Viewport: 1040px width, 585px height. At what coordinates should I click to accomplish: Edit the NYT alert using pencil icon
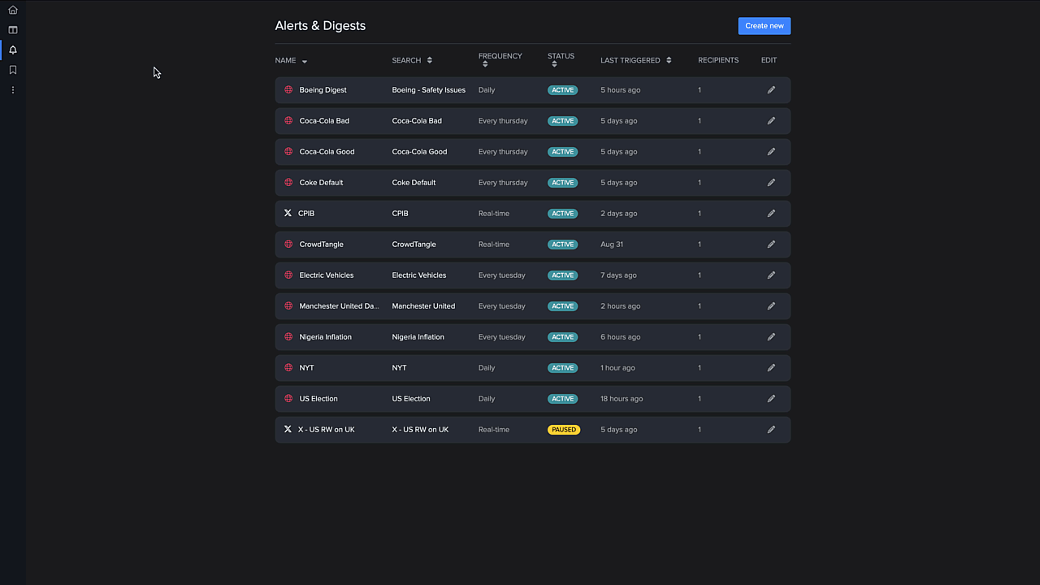pos(771,368)
